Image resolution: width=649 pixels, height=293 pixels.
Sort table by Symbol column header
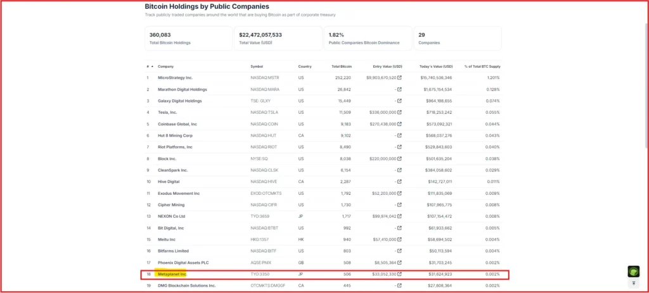[257, 66]
